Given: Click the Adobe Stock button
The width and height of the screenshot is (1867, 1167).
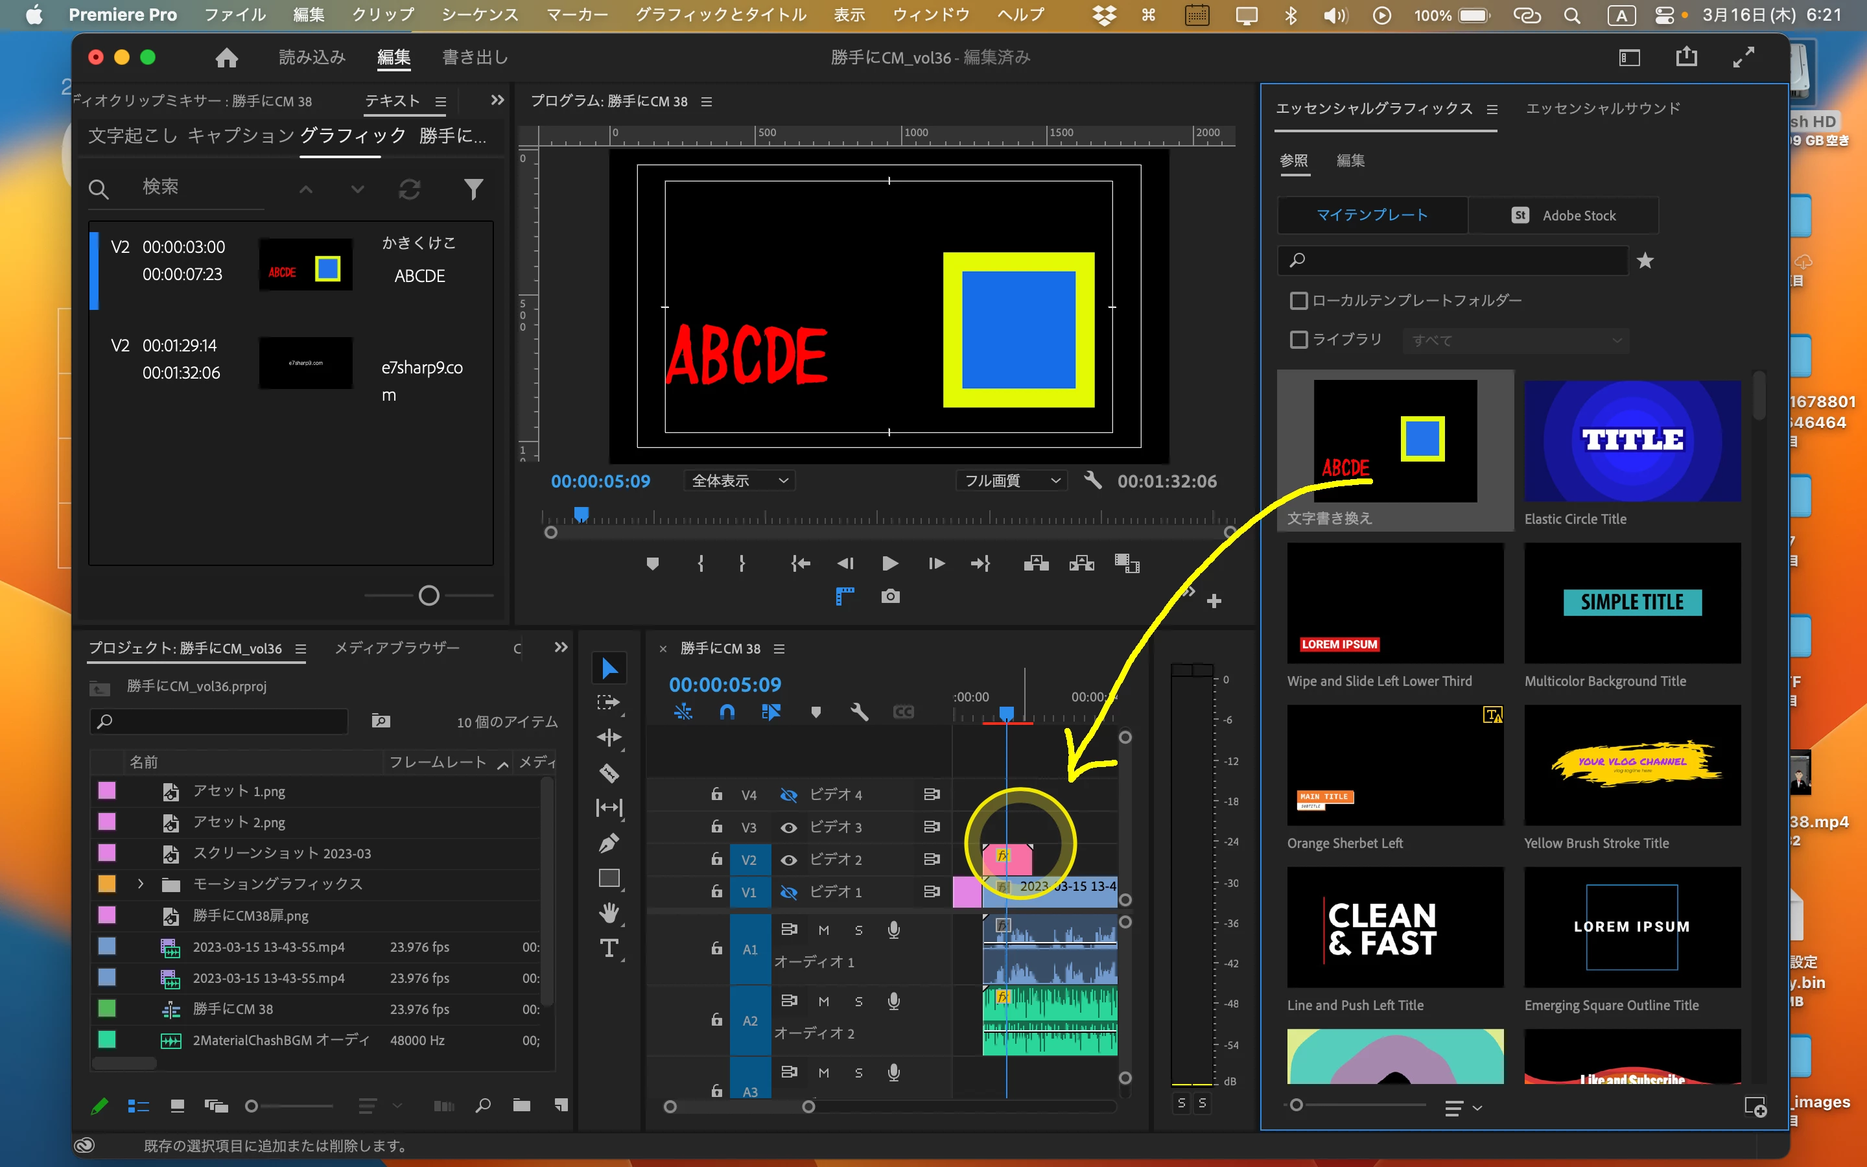Looking at the screenshot, I should click(1564, 215).
